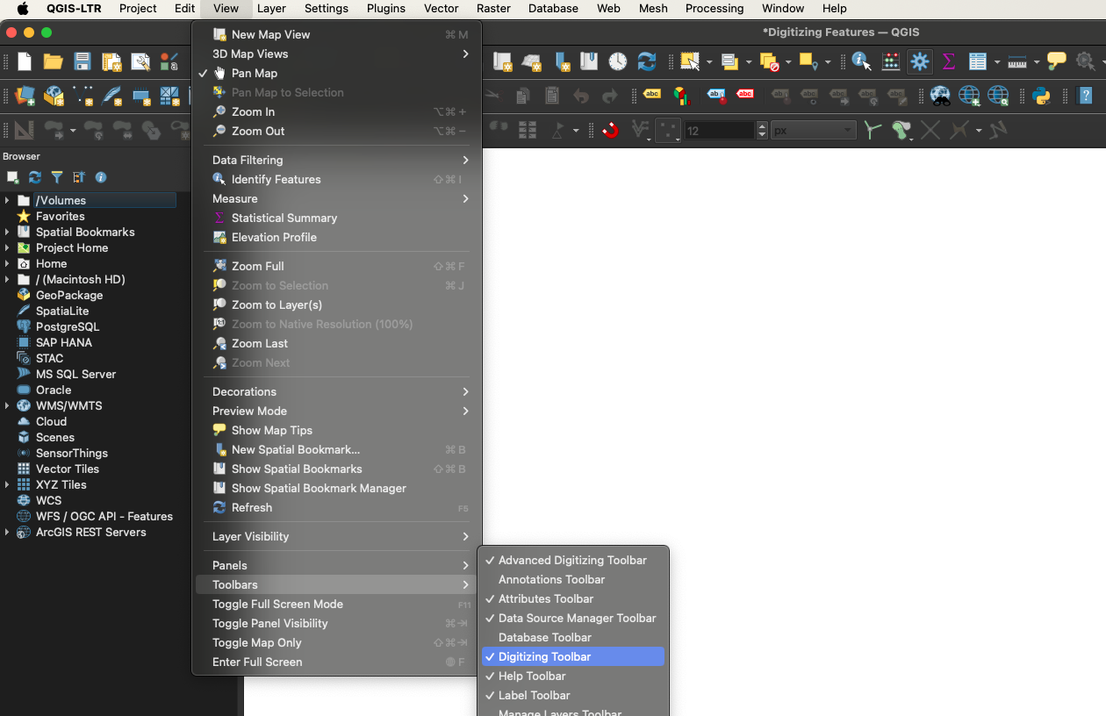The width and height of the screenshot is (1106, 716).
Task: Open the Measure tool dropdown arrow
Action: [x=1036, y=62]
